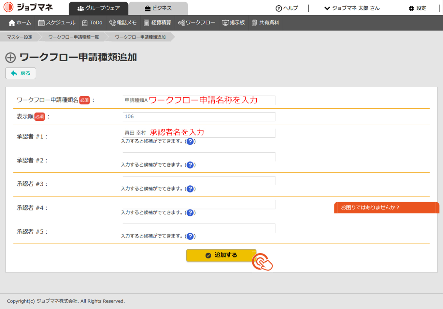
Task: Click the calculator icon beside 経費精算
Action: 147,23
